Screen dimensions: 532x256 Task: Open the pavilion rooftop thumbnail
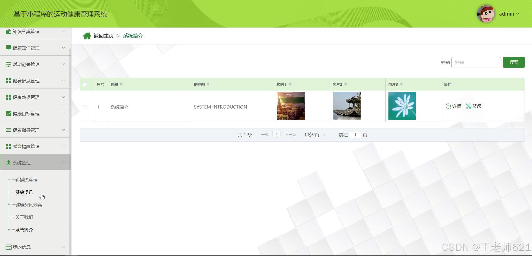tap(347, 106)
